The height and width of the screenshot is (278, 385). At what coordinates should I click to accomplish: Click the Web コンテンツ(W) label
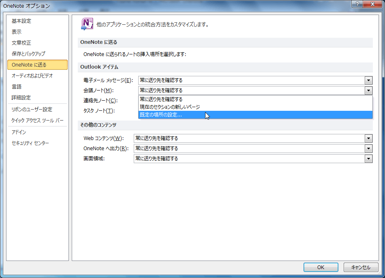pos(104,138)
